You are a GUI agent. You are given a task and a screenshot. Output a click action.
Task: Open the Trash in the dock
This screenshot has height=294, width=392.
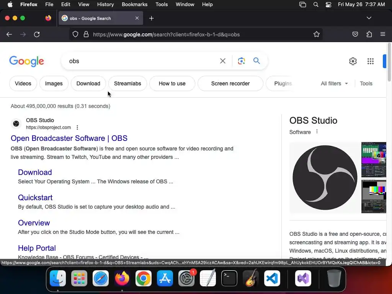click(x=334, y=278)
